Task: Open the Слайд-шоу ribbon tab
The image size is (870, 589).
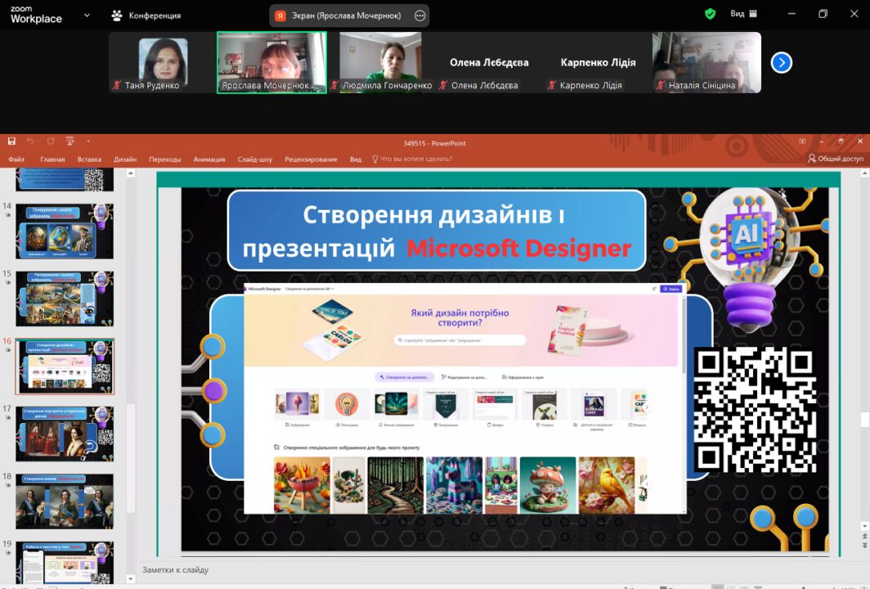Action: click(x=254, y=160)
